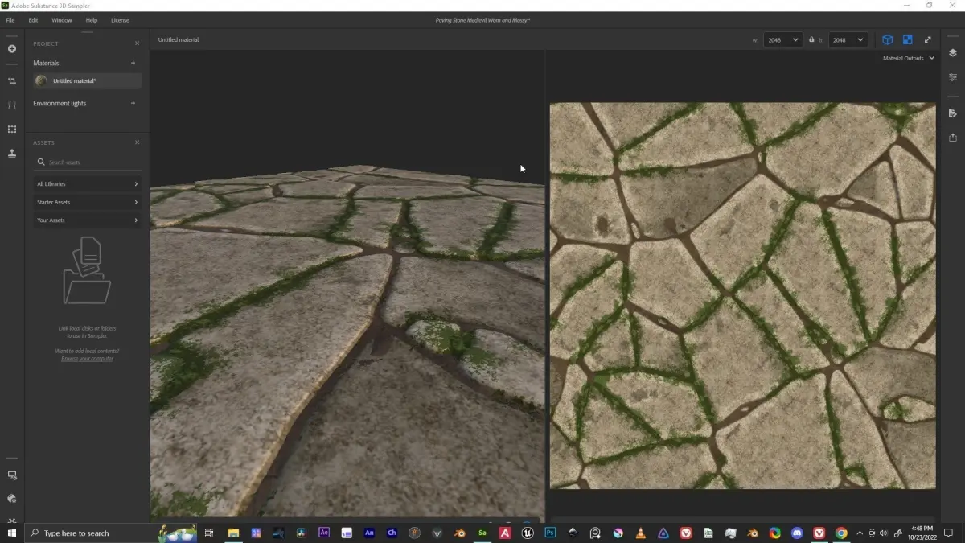Viewport: 965px width, 543px height.
Task: Select the Untitled material thumbnail
Action: click(41, 80)
